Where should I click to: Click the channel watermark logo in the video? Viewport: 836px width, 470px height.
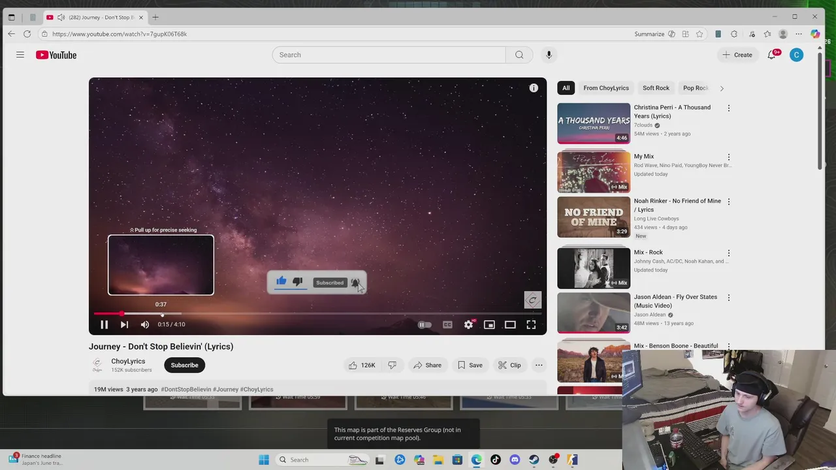coord(532,300)
